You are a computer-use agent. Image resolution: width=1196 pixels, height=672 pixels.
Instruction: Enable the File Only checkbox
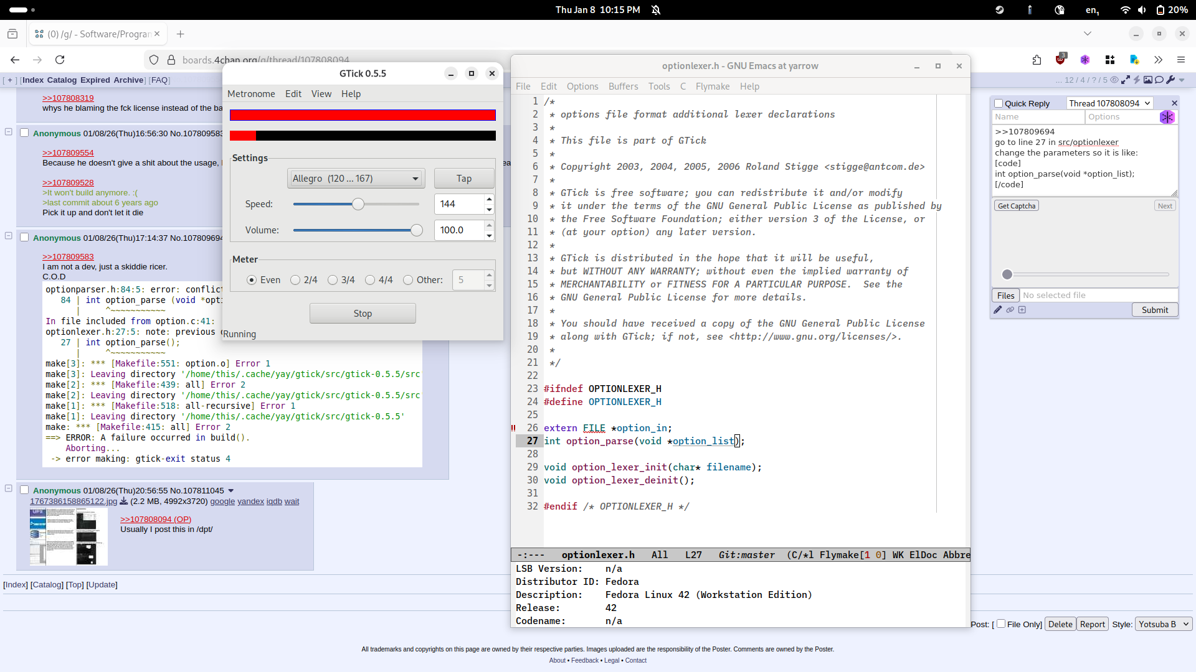pos(1001,623)
